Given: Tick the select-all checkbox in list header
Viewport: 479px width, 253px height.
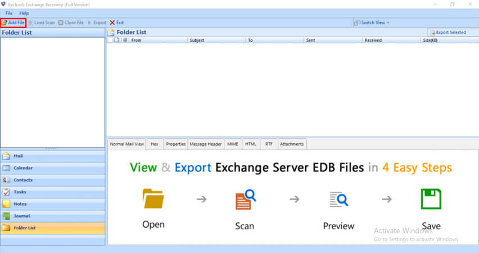Looking at the screenshot, I should click(110, 40).
